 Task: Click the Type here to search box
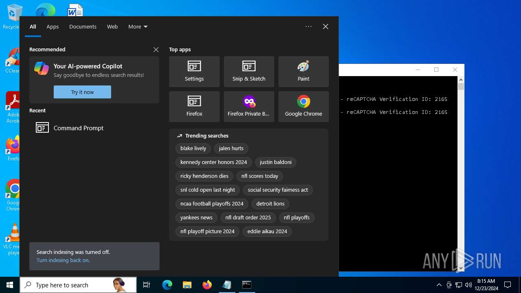78,285
